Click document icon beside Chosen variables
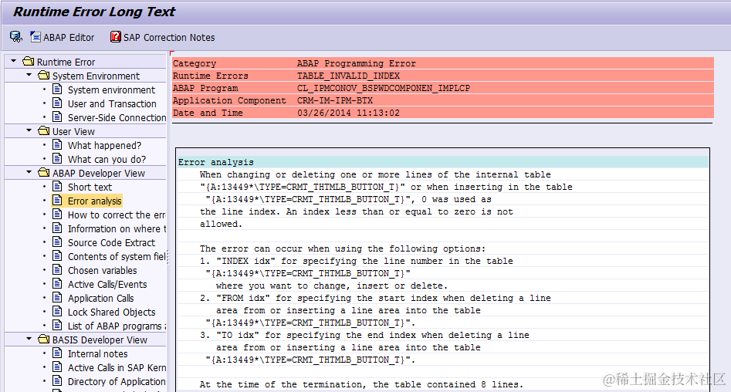 pyautogui.click(x=57, y=269)
